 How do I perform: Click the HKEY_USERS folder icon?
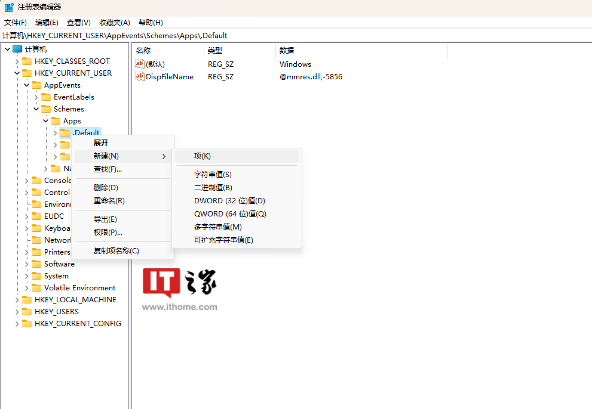click(x=27, y=312)
